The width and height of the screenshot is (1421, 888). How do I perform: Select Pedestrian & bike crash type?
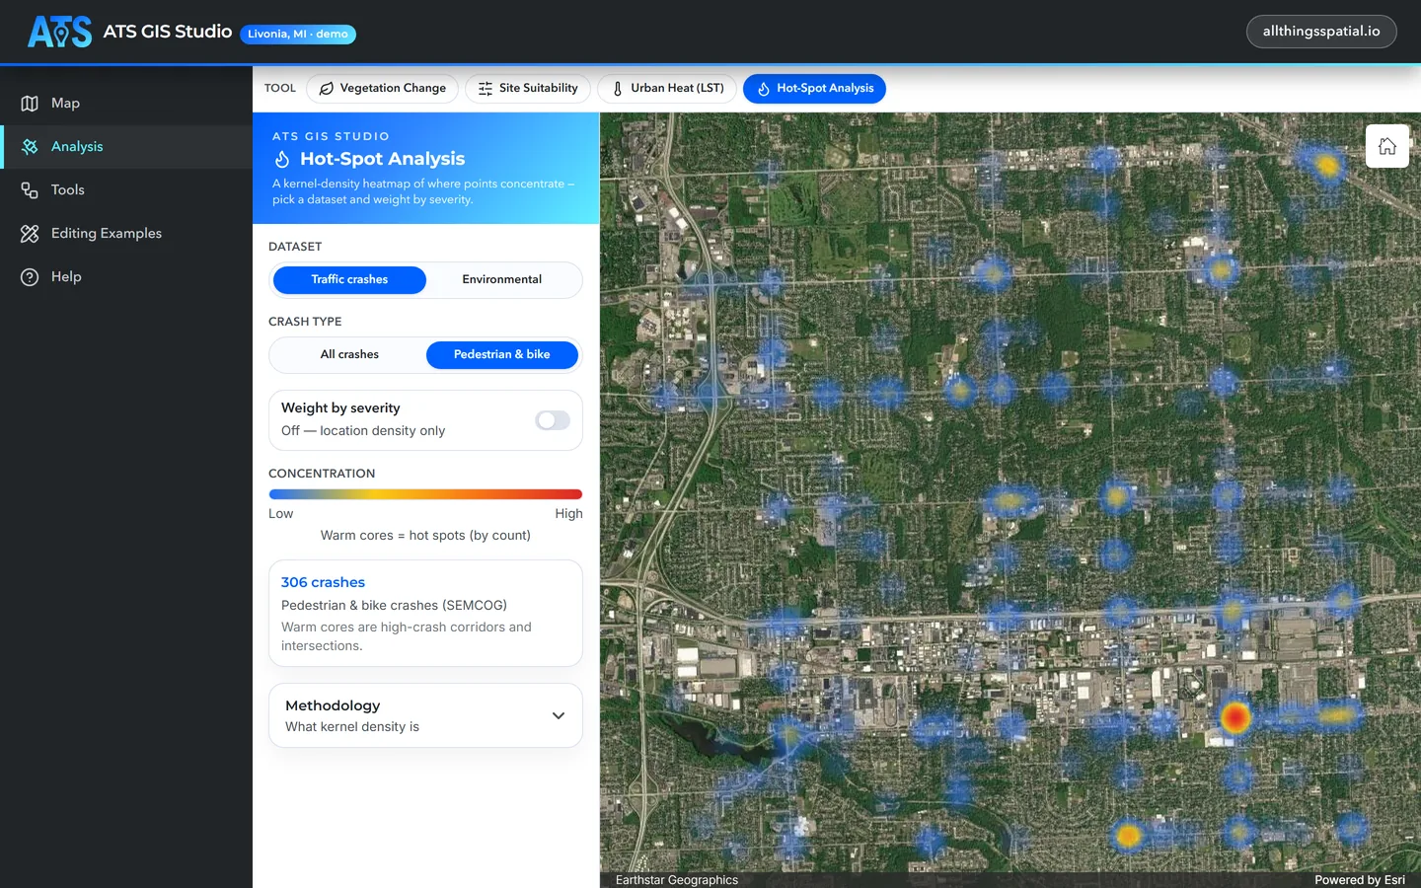pos(502,355)
